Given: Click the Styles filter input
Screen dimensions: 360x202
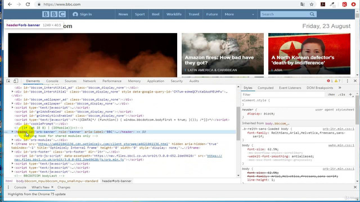Looking at the screenshot, I should tap(283, 94).
